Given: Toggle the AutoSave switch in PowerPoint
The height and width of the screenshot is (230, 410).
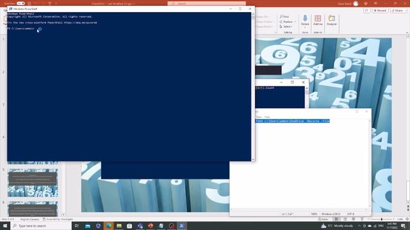Looking at the screenshot, I should (20, 3).
